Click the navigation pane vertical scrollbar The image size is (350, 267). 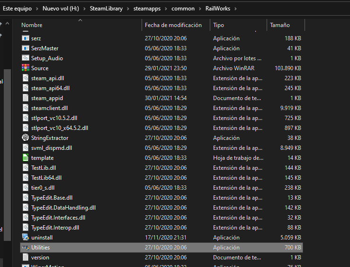[8, 155]
